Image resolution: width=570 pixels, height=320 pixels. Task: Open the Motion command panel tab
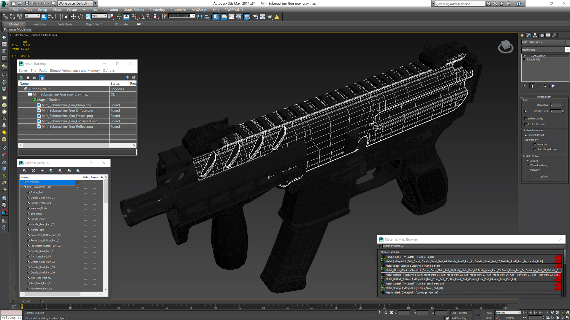[542, 35]
